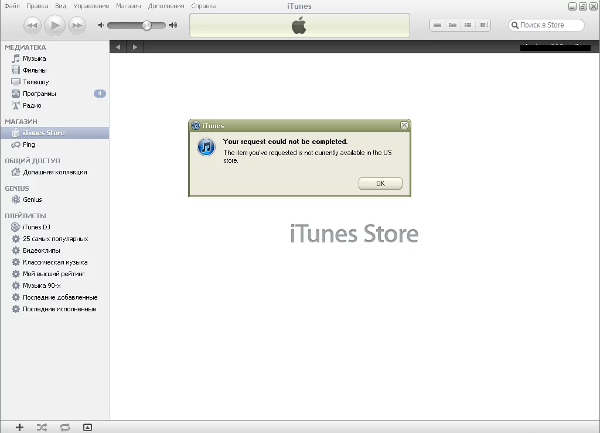600x433 pixels.
Task: Go forward with the store forward arrow
Action: tap(135, 47)
